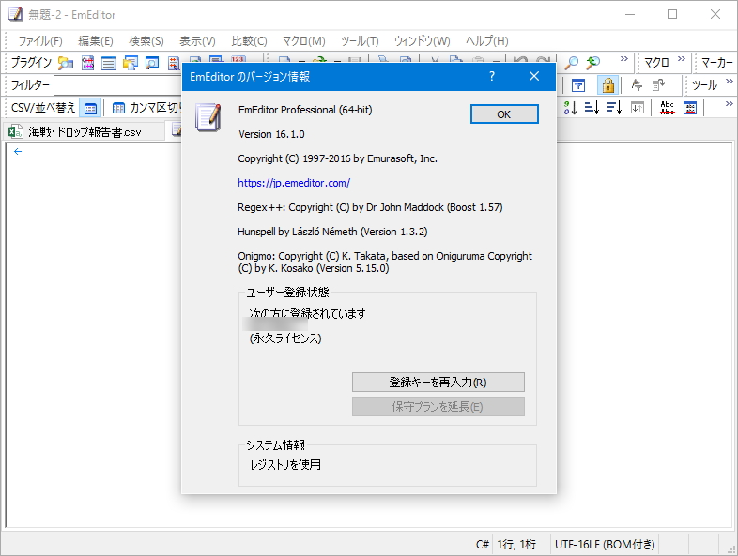Viewport: 738px width, 556px height.
Task: Open the 編集(E) menu
Action: (96, 41)
